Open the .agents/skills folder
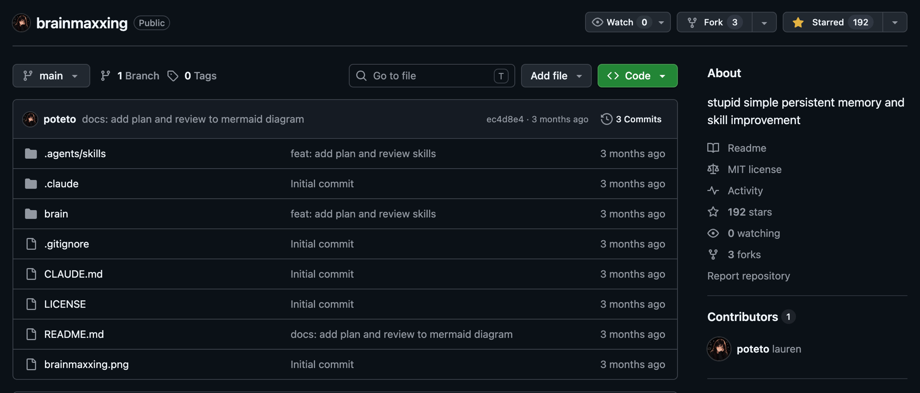The image size is (920, 393). tap(75, 153)
